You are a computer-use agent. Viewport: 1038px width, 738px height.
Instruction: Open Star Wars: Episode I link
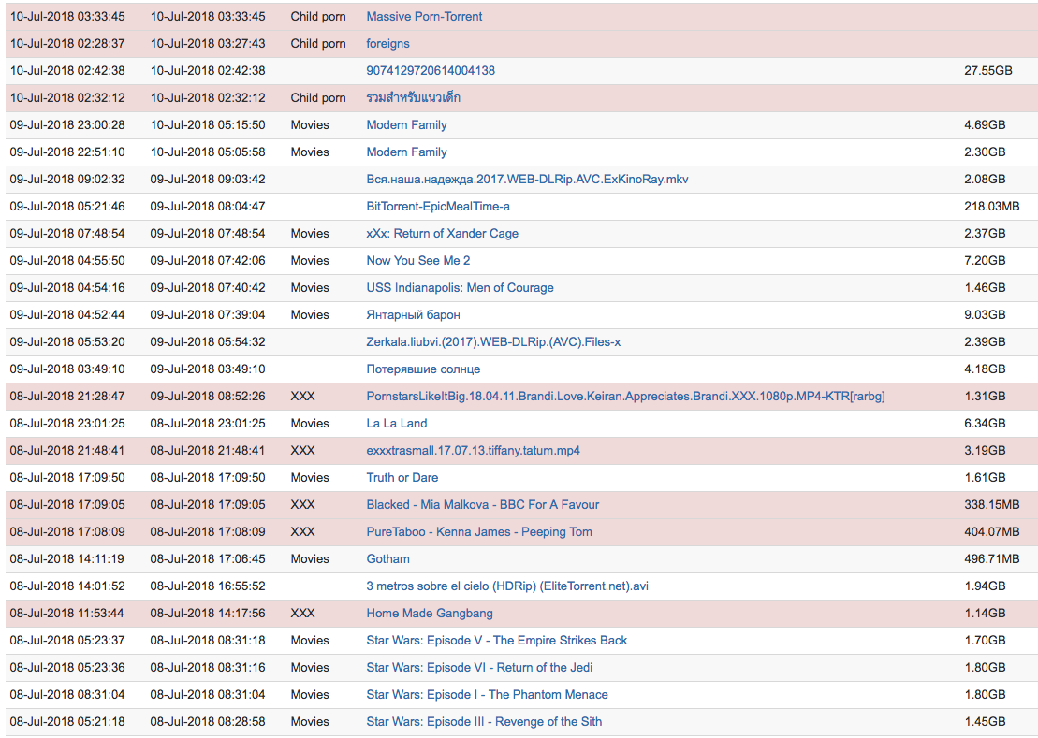(488, 694)
